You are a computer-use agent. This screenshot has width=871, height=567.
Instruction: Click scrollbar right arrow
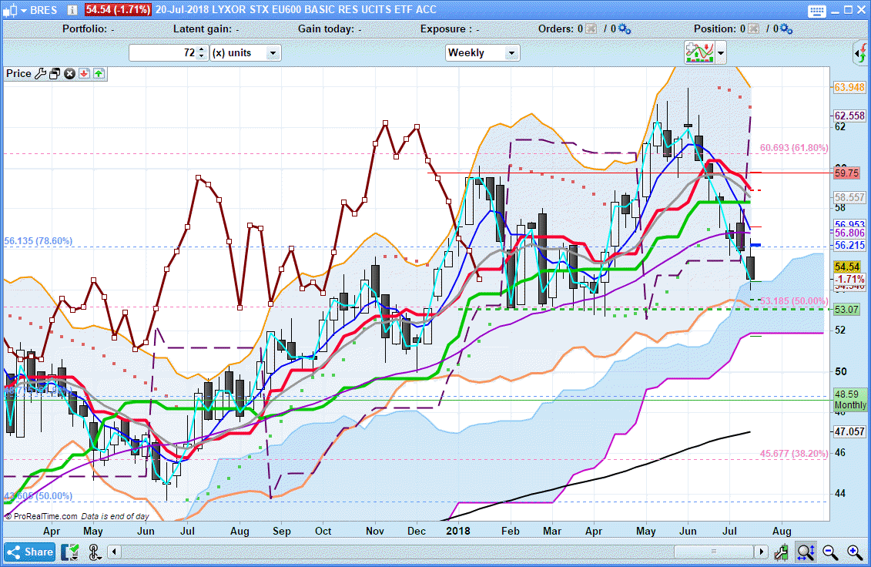762,552
